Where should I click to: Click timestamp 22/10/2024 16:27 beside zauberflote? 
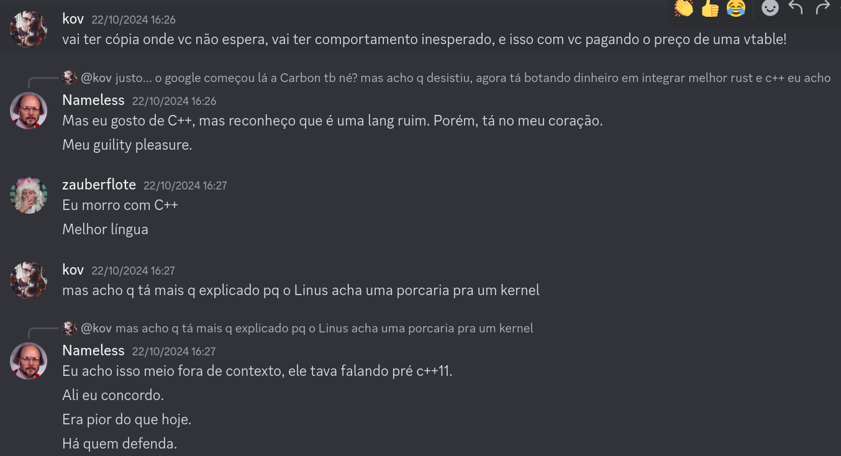click(x=185, y=185)
